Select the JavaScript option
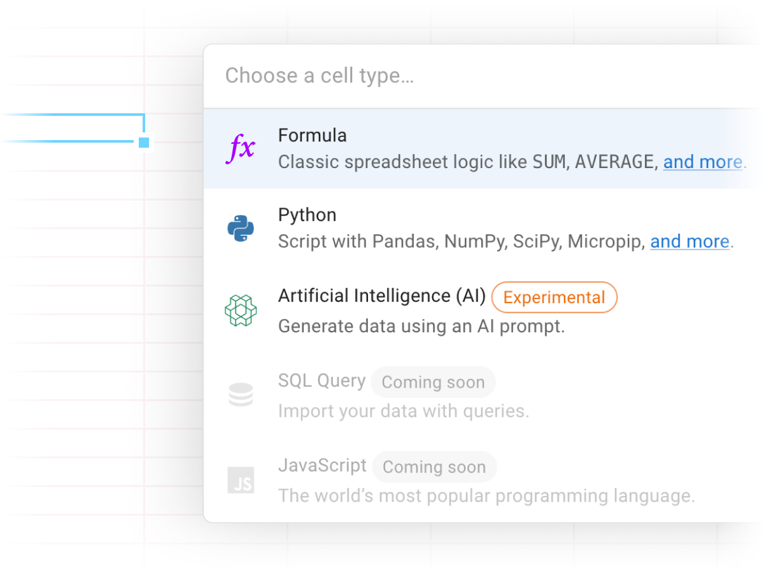This screenshot has width=764, height=573. point(484,479)
